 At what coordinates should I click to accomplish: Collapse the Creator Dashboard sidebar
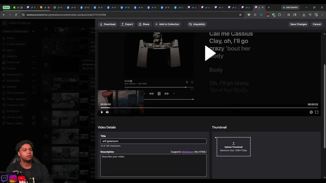33,32
